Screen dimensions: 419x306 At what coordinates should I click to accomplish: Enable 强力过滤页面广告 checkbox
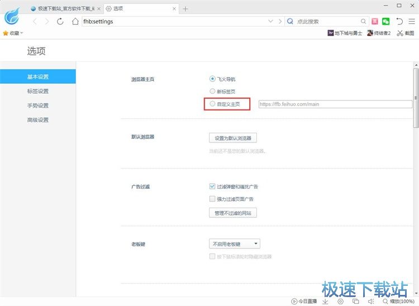tap(212, 199)
